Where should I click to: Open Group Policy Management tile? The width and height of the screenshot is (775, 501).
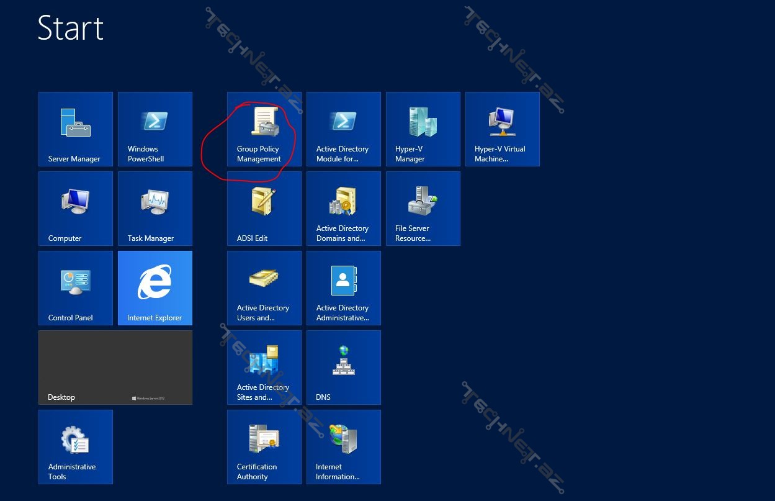264,129
